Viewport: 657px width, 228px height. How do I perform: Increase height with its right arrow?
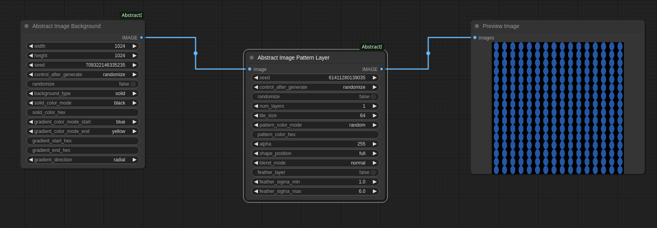(134, 56)
